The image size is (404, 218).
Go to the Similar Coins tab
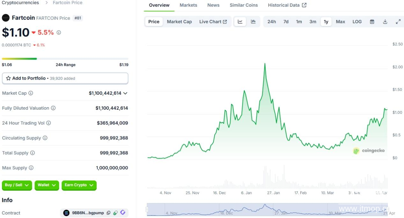click(x=244, y=5)
